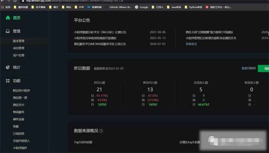Open the Python体系 bookmark folder
269x153 pixels.
point(193,7)
